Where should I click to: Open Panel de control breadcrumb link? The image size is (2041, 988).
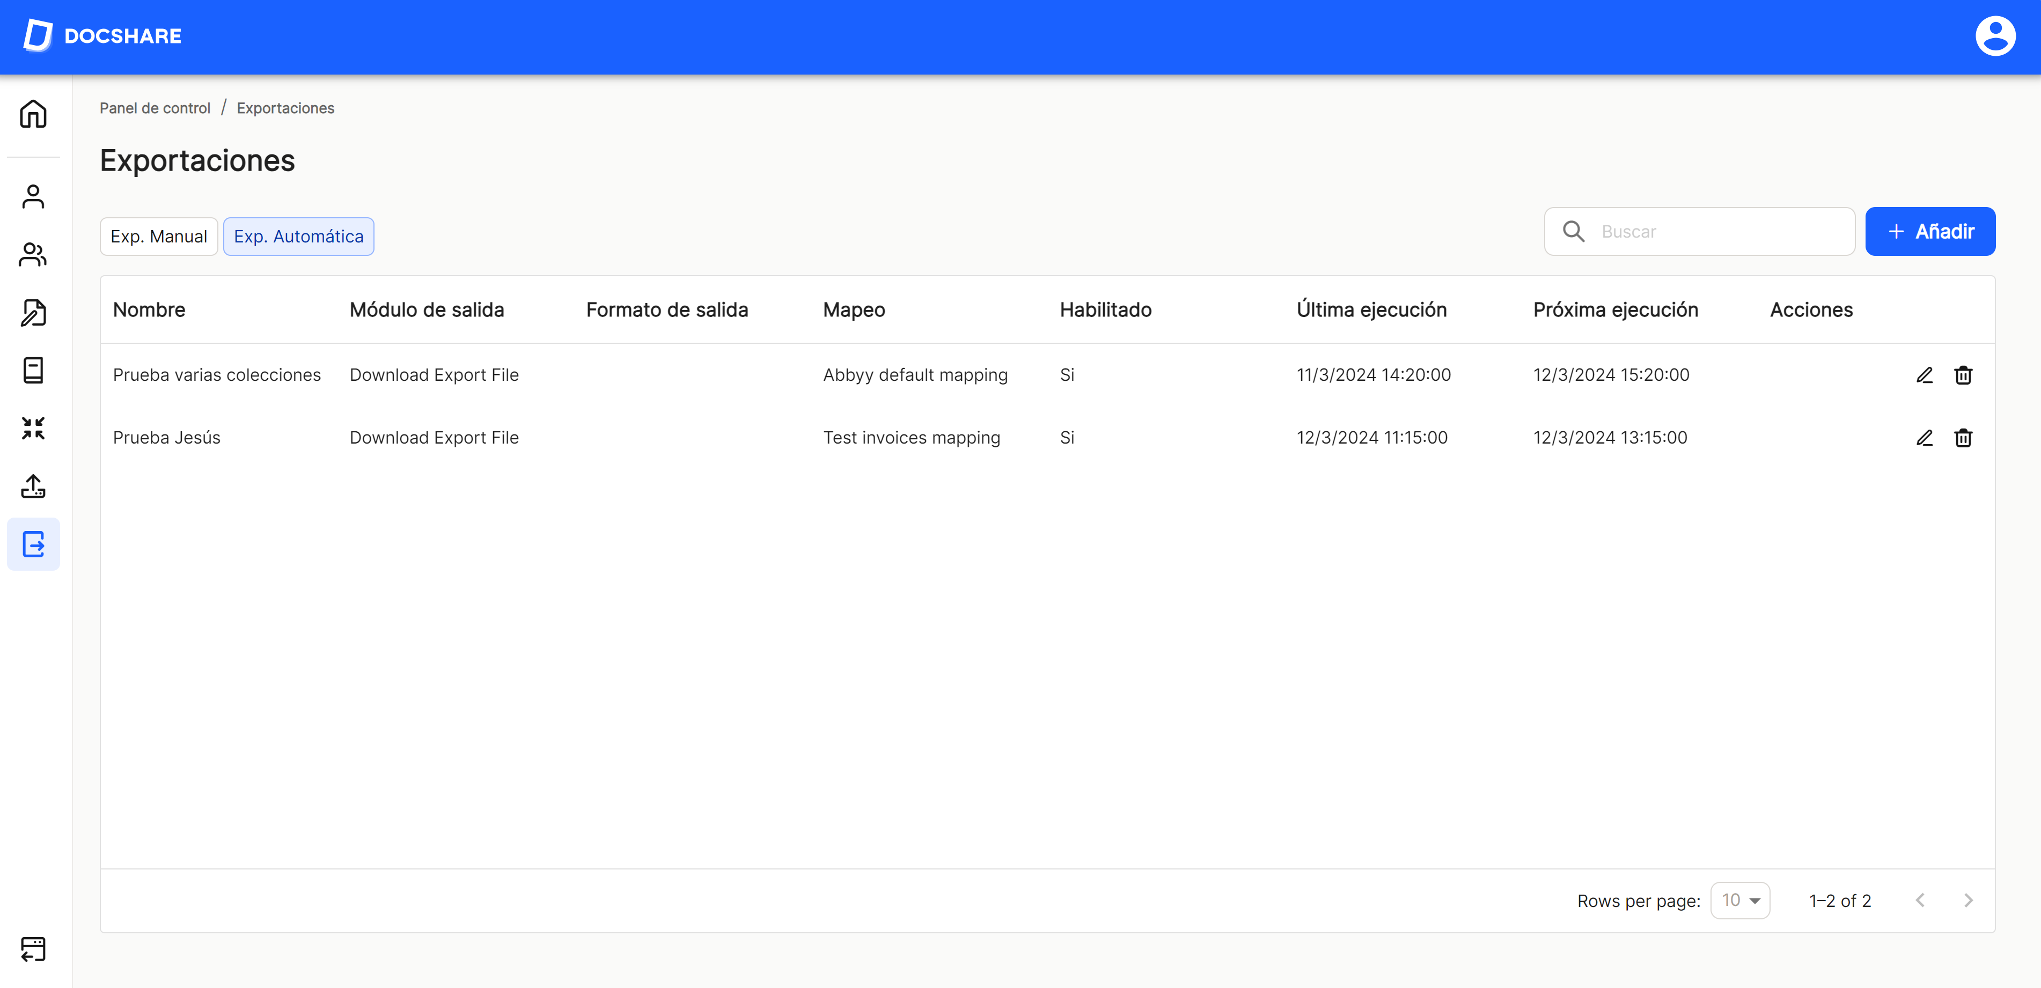point(155,108)
